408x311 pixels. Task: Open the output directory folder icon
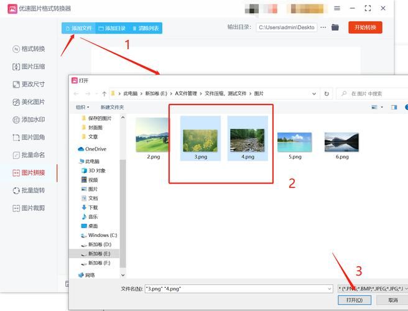pyautogui.click(x=335, y=27)
